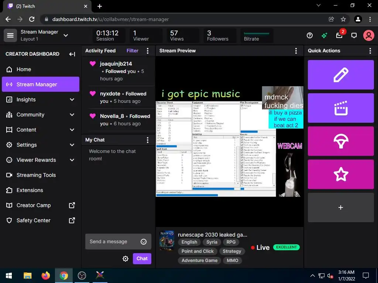
Task: Open Streaming Tools in the sidebar
Action: (41, 175)
